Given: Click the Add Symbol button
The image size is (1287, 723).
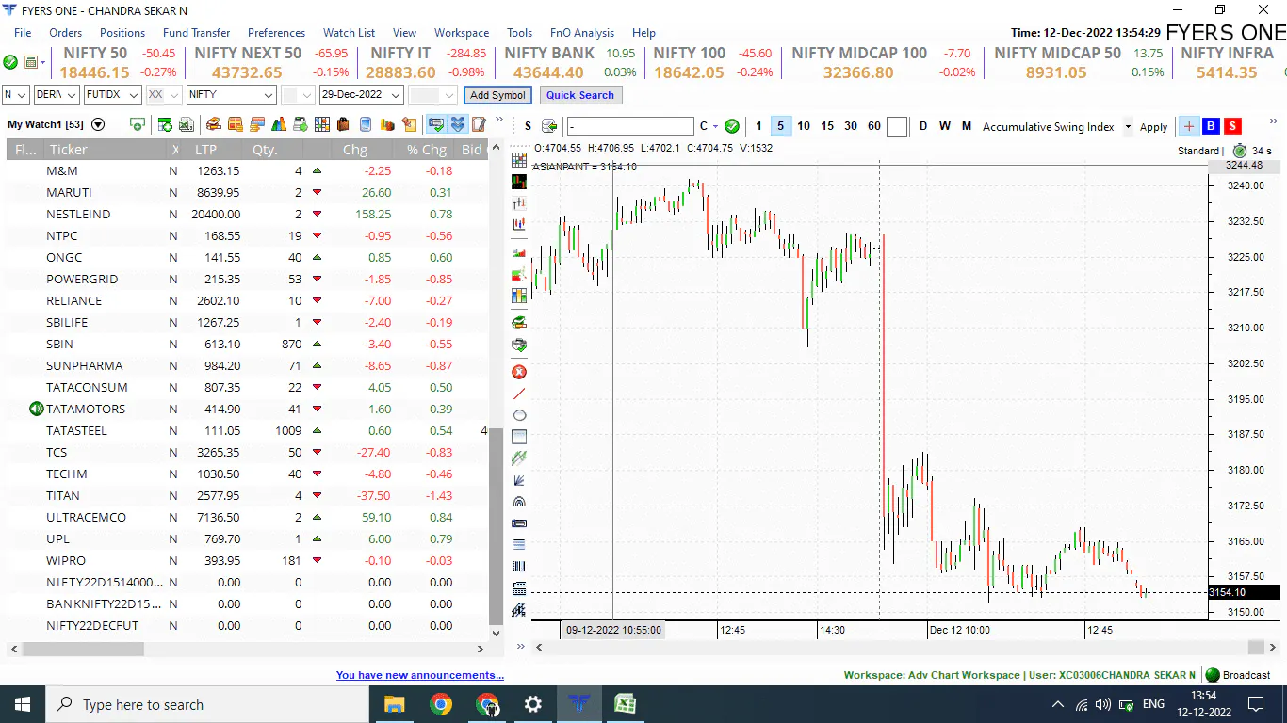Looking at the screenshot, I should point(497,95).
